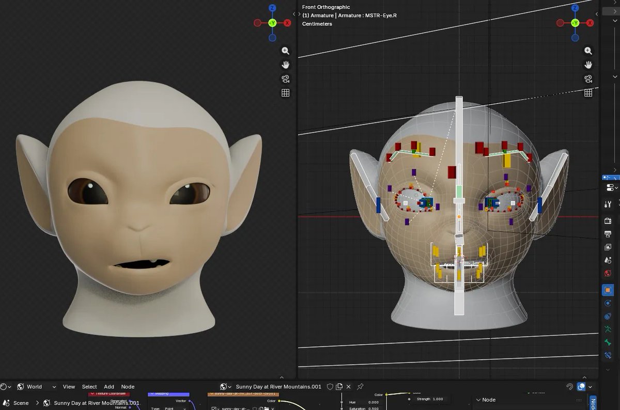620x410 pixels.
Task: Open World shader type dropdown
Action: (x=36, y=386)
